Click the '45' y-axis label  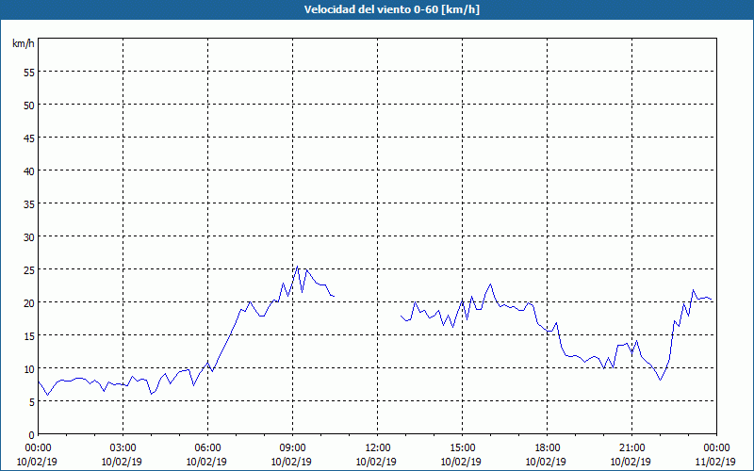click(x=29, y=138)
